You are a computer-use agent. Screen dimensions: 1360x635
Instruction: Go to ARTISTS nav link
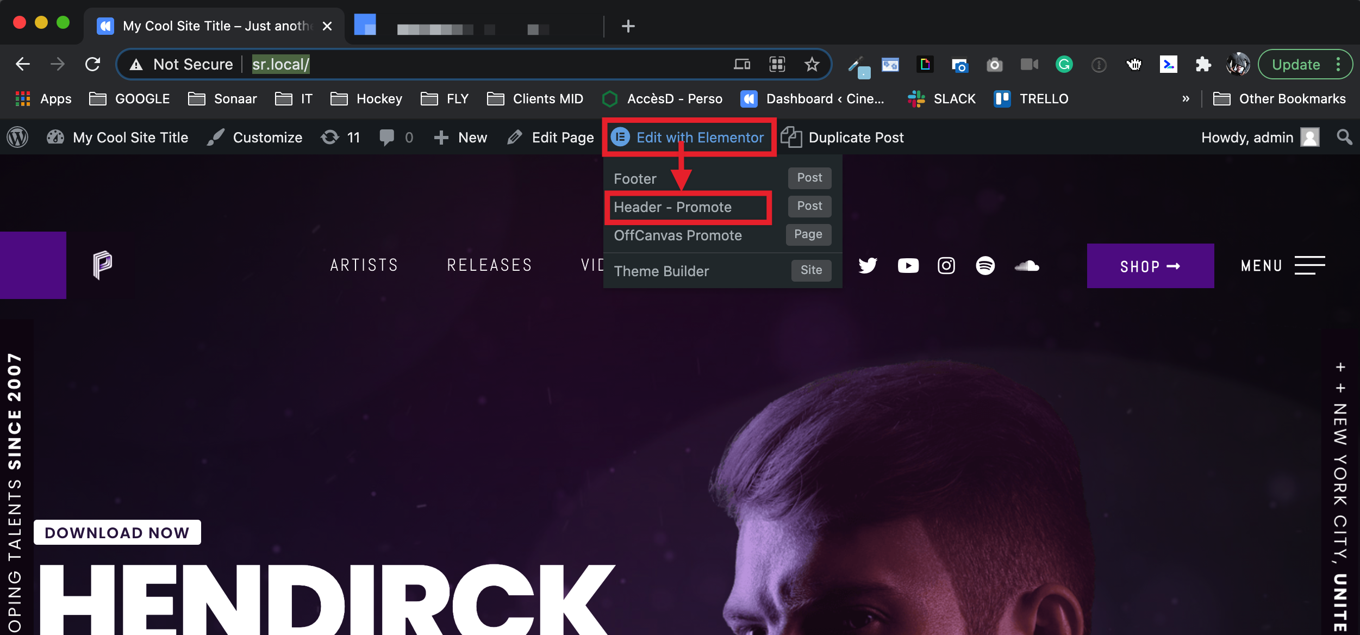click(x=364, y=265)
